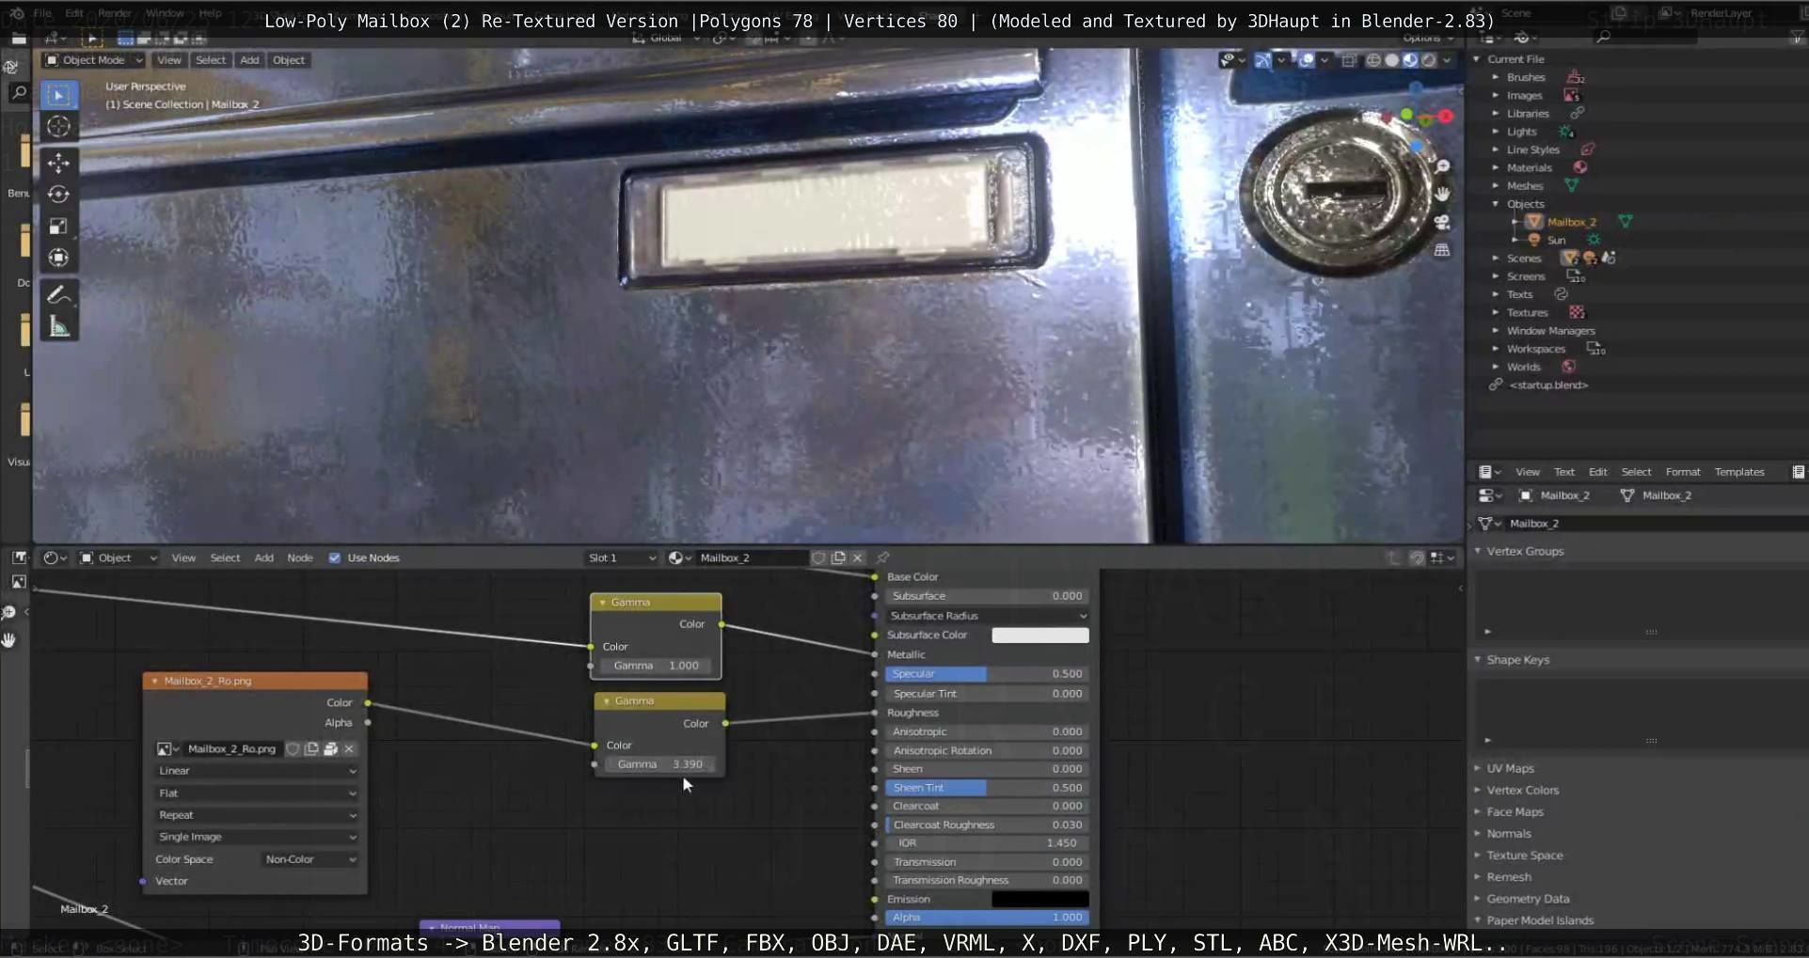Click open image folder icon in texture node
Image resolution: width=1809 pixels, height=958 pixels.
(330, 749)
